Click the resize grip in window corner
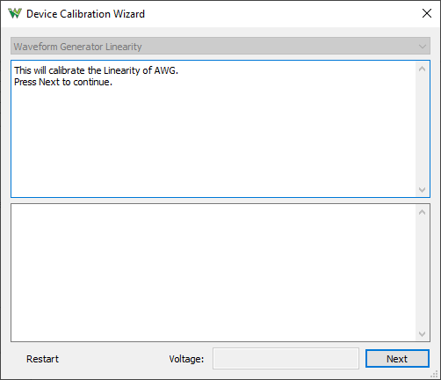The image size is (441, 380). coord(435,374)
